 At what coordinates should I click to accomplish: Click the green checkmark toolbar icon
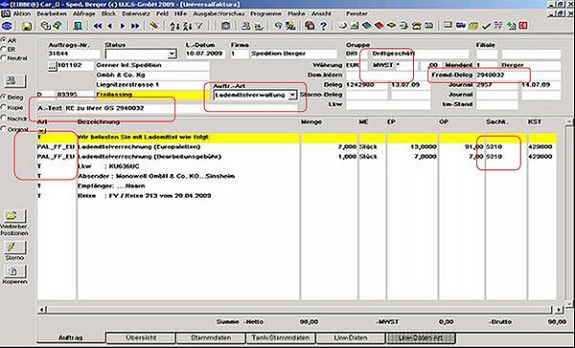pyautogui.click(x=486, y=26)
